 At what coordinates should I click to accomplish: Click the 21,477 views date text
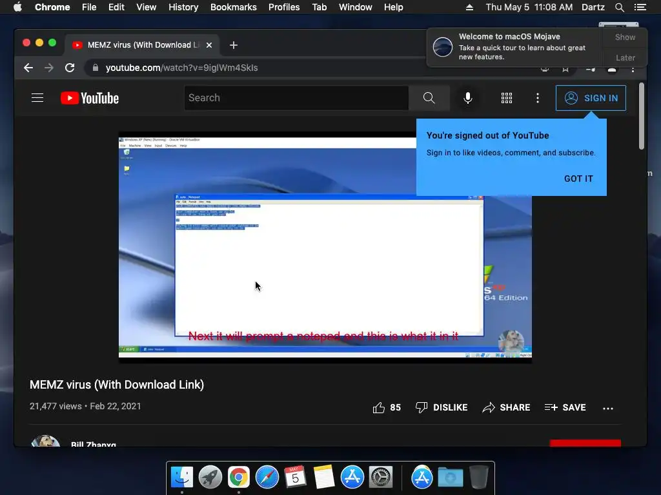coord(85,406)
